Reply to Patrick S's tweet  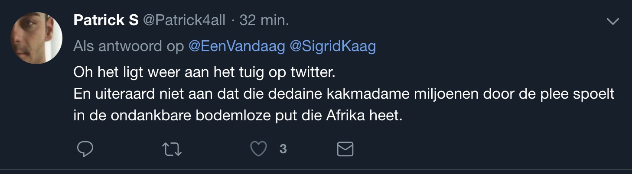coord(85,149)
